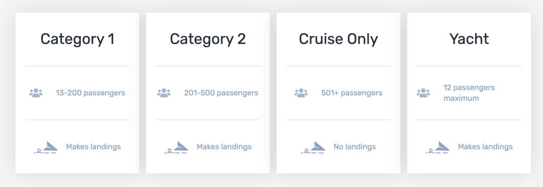Click the passengers icon in Cruise Only card
The image size is (543, 187).
click(x=301, y=93)
